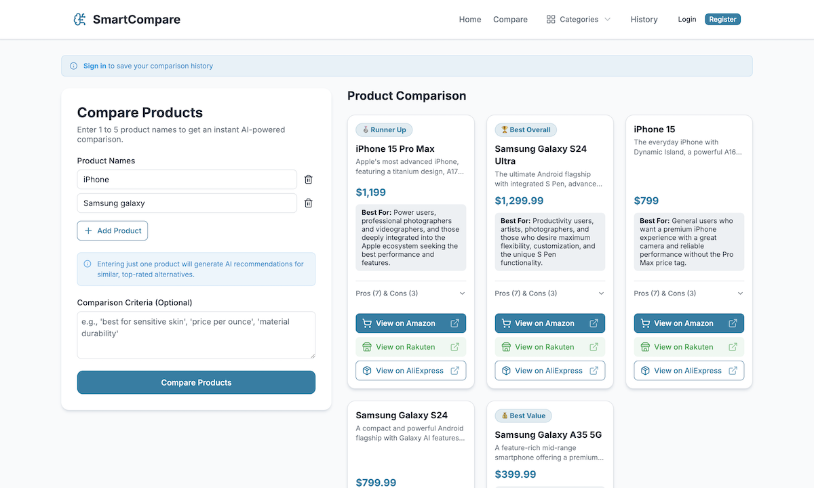Viewport: 814px width, 488px height.
Task: Select Compare in the navigation bar
Action: 510,19
